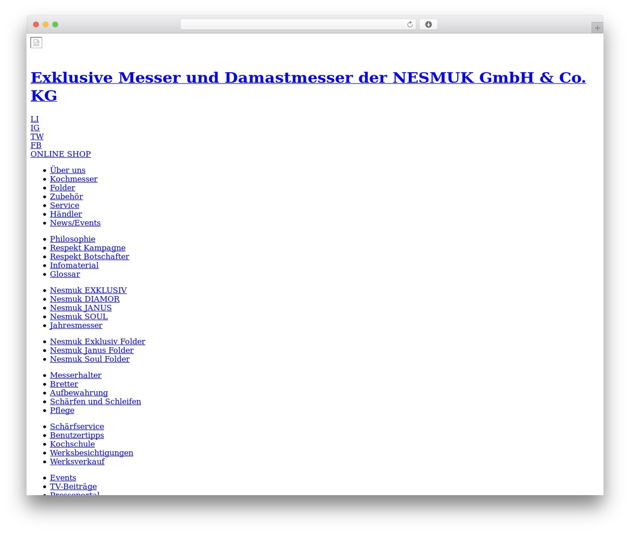Open the Kochschule link
The image size is (630, 533).
(x=72, y=444)
